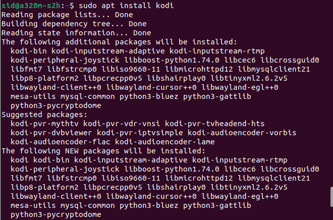Click the kodi-audioencoder-vorbis package name
The width and height of the screenshot is (333, 220).
point(242,133)
